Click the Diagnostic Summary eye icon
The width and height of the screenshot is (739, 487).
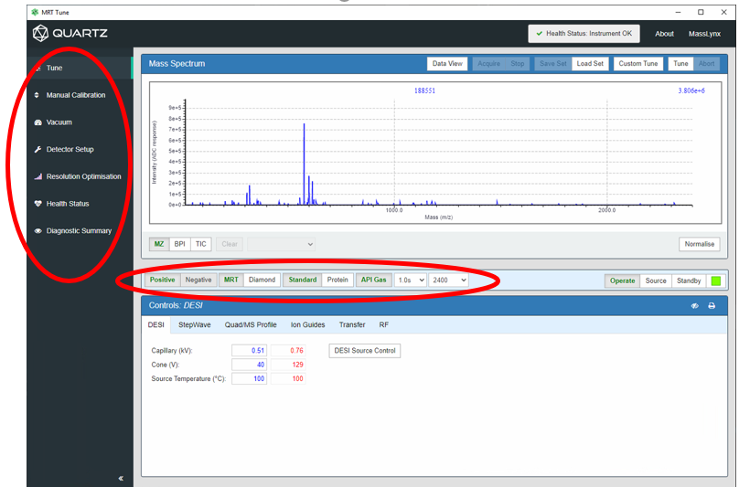click(x=37, y=231)
